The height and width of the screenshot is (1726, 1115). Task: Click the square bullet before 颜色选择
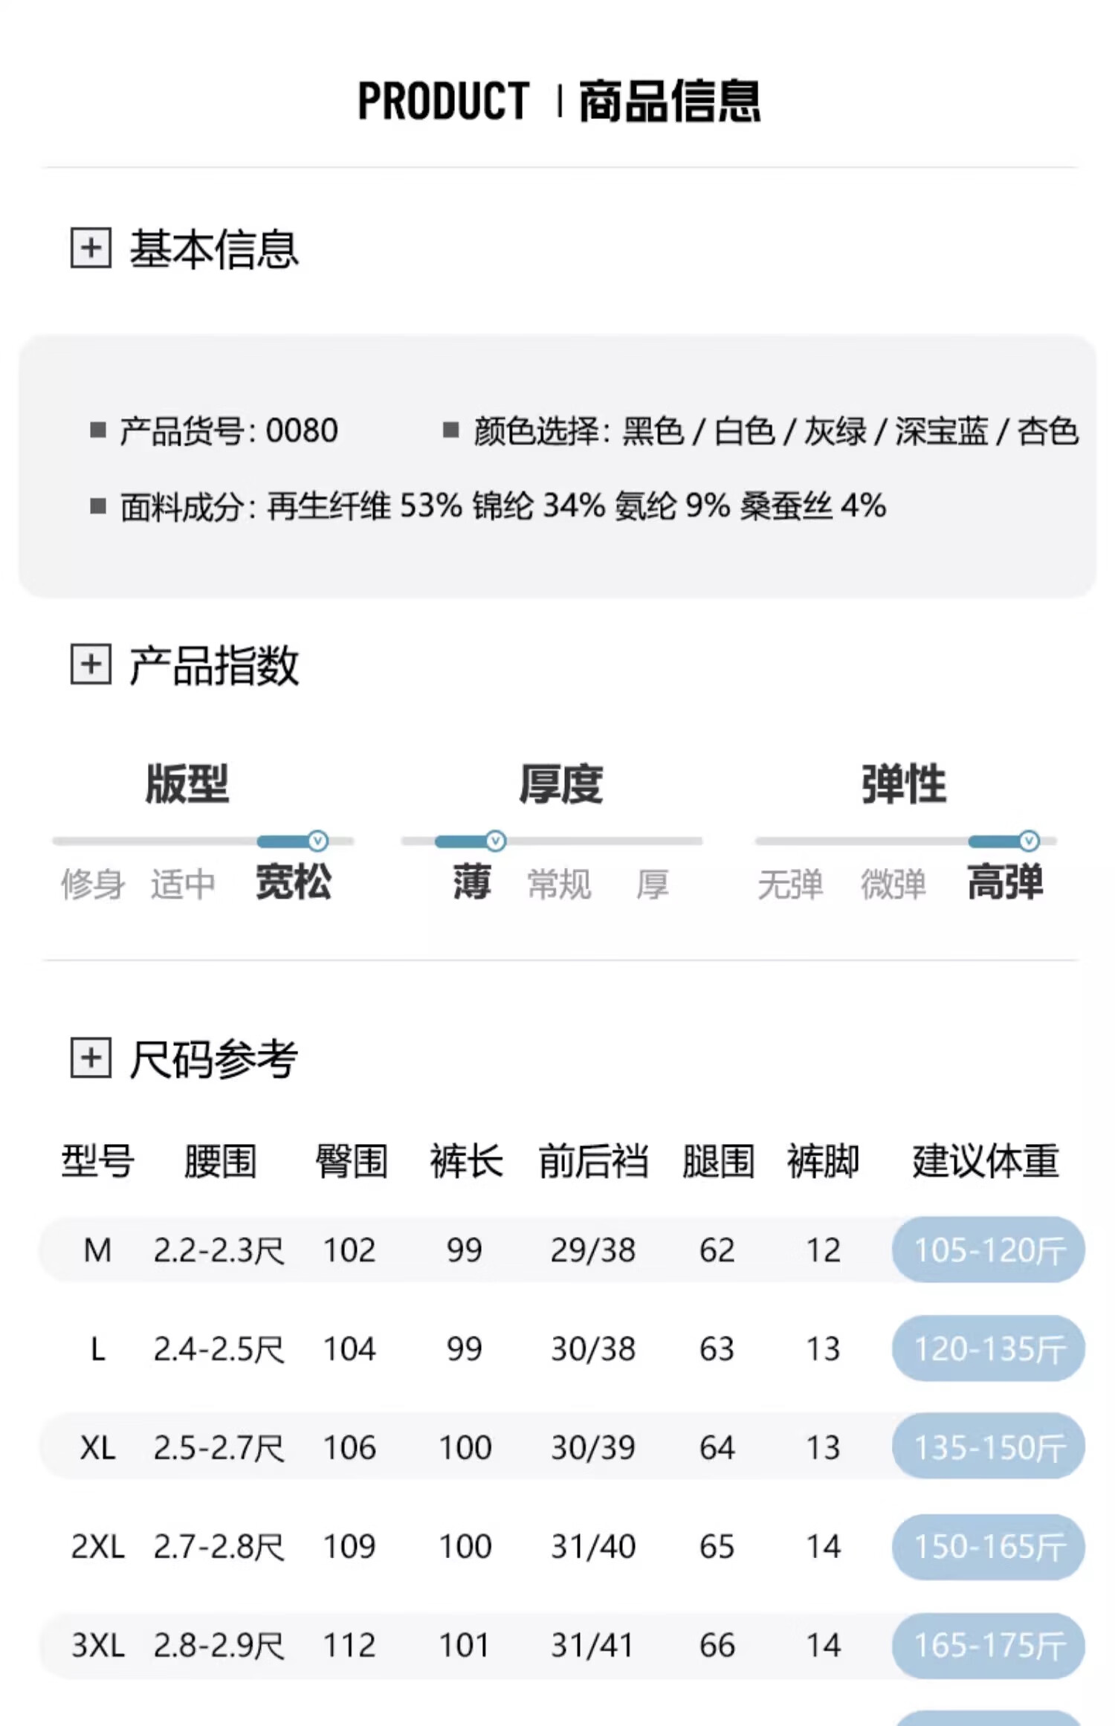point(450,430)
